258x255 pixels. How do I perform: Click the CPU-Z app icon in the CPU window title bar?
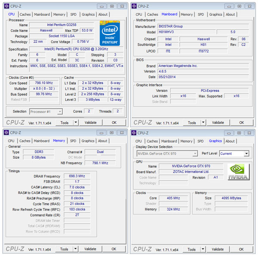[x=6, y=6]
